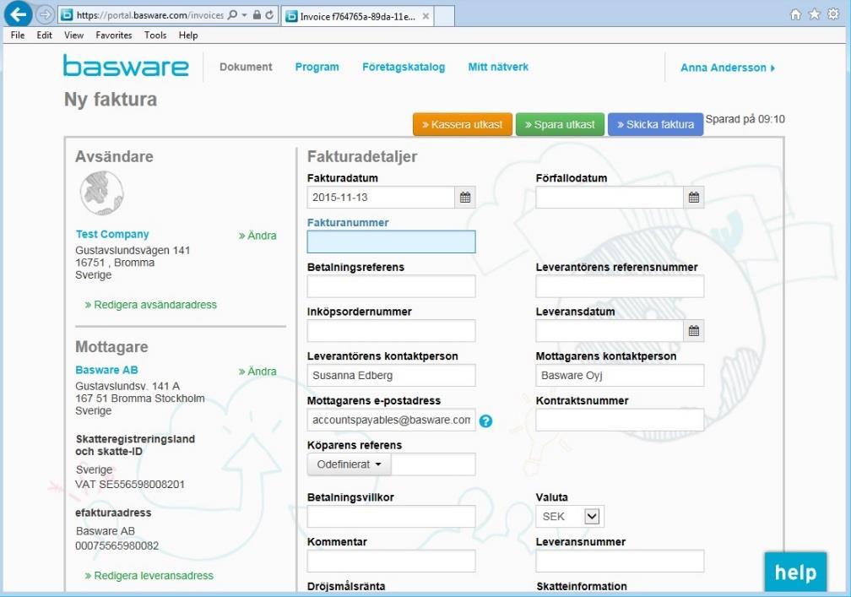Go to Mitt nätverk navigation tab

tap(498, 68)
